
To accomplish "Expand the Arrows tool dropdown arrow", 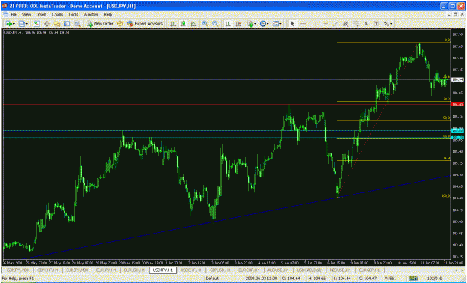I will 391,24.
